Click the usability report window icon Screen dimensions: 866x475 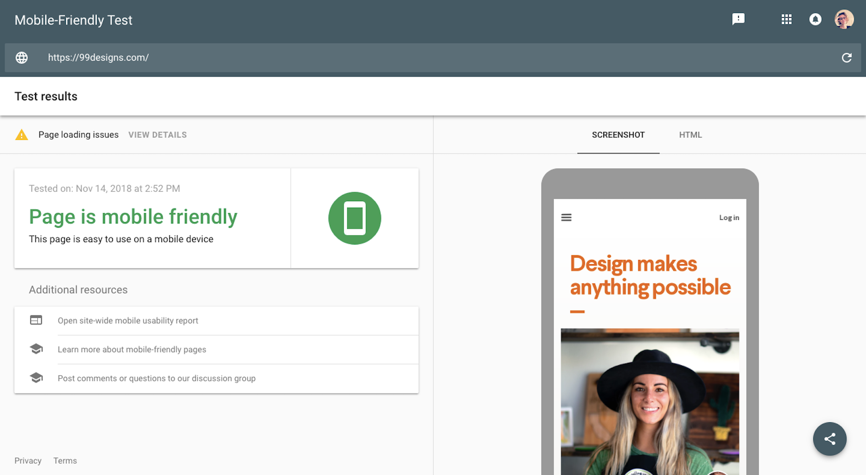click(x=36, y=320)
